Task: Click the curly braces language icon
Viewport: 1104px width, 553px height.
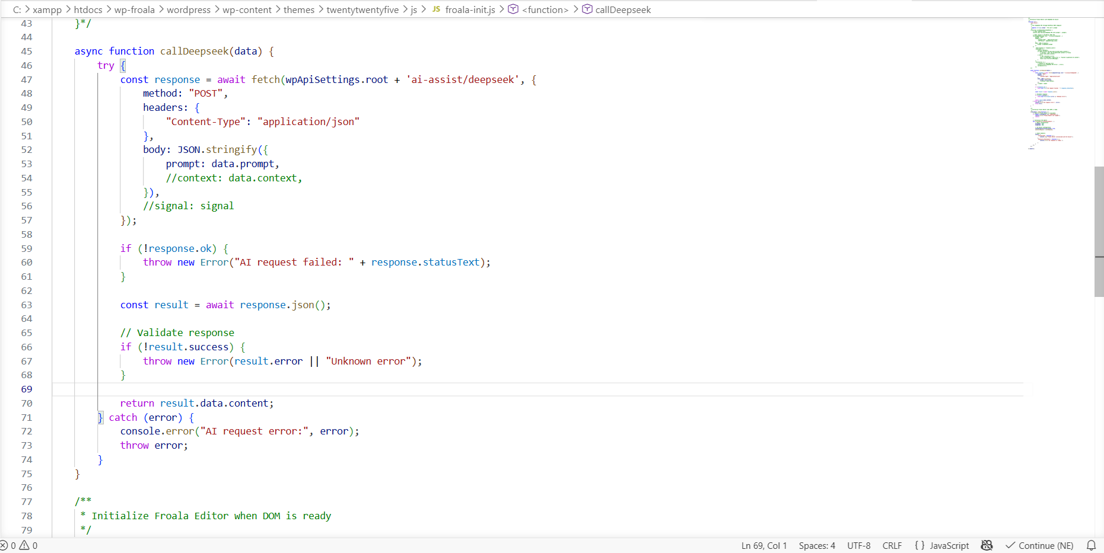Action: pos(920,545)
